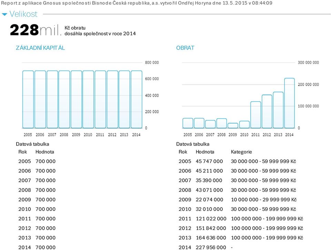The height and width of the screenshot is (250, 331).
Task: Collapse the Velikost section arrow
Action: point(4,14)
